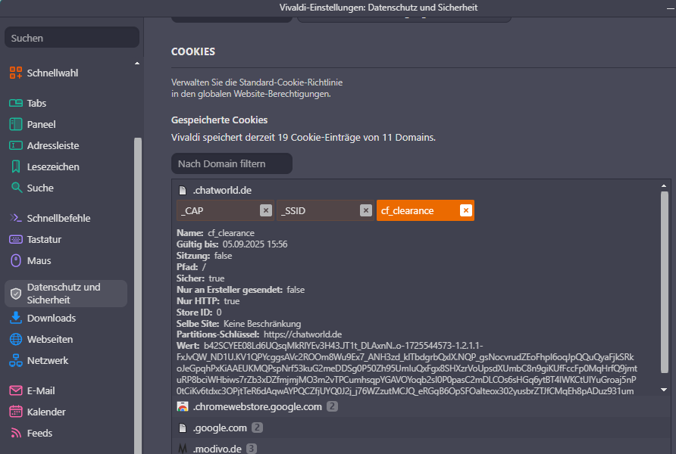The height and width of the screenshot is (454, 676).
Task: Delete the _CAP cookie
Action: pyautogui.click(x=266, y=210)
